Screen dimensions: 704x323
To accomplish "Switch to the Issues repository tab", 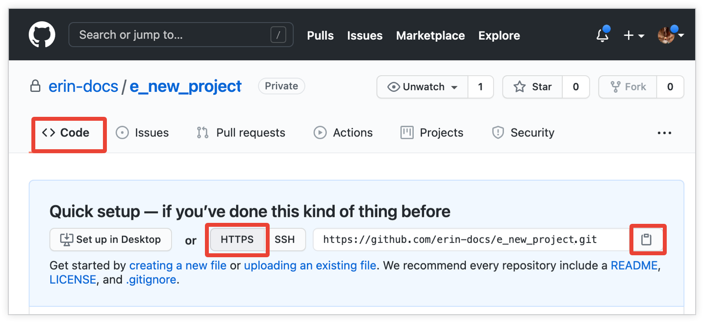I will tap(142, 133).
